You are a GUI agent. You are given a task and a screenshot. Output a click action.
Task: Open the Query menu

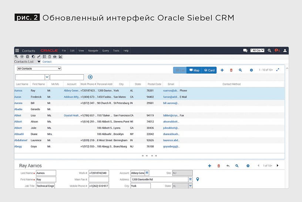105,51
